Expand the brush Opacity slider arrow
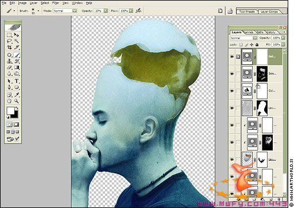 click(106, 11)
